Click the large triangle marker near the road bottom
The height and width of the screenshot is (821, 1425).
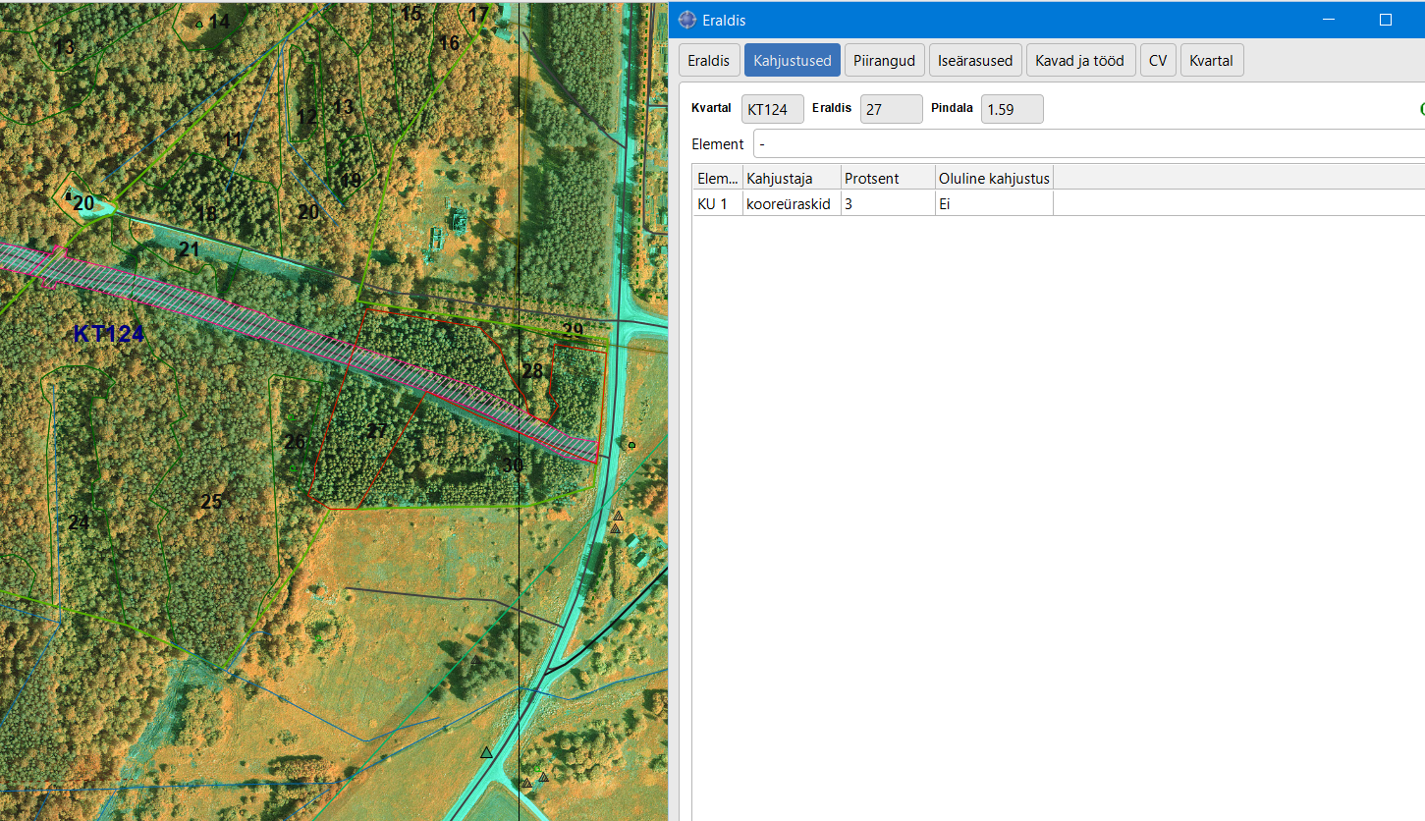(x=486, y=753)
